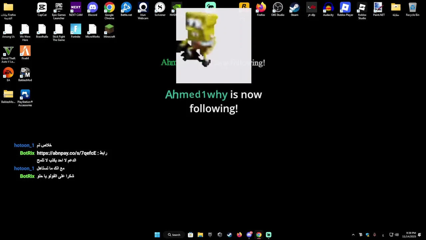
Task: Select the PlayStation Accessories desktop icon
Action: point(25,98)
